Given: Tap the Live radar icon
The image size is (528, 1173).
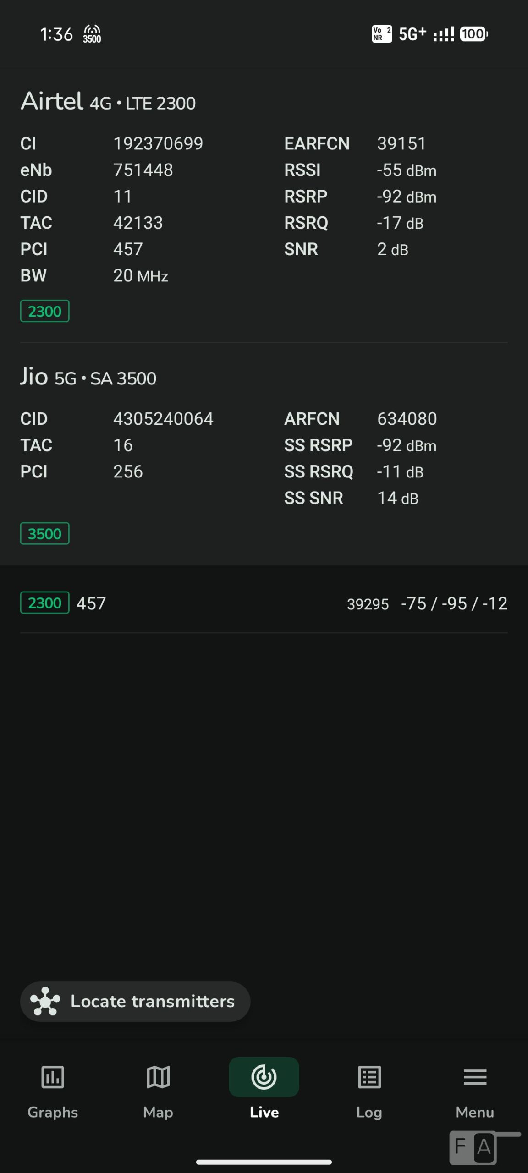Looking at the screenshot, I should tap(264, 1076).
